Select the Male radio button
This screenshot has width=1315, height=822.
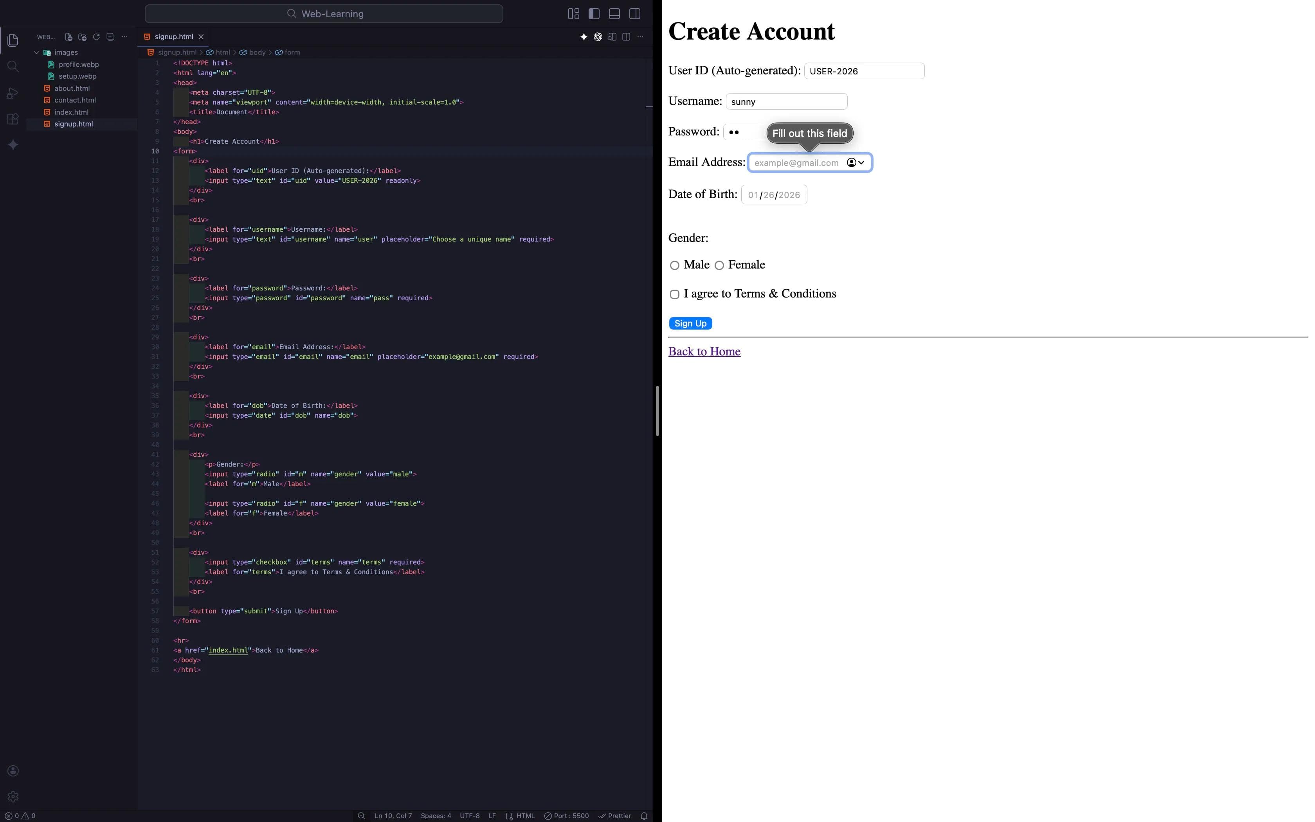coord(674,265)
